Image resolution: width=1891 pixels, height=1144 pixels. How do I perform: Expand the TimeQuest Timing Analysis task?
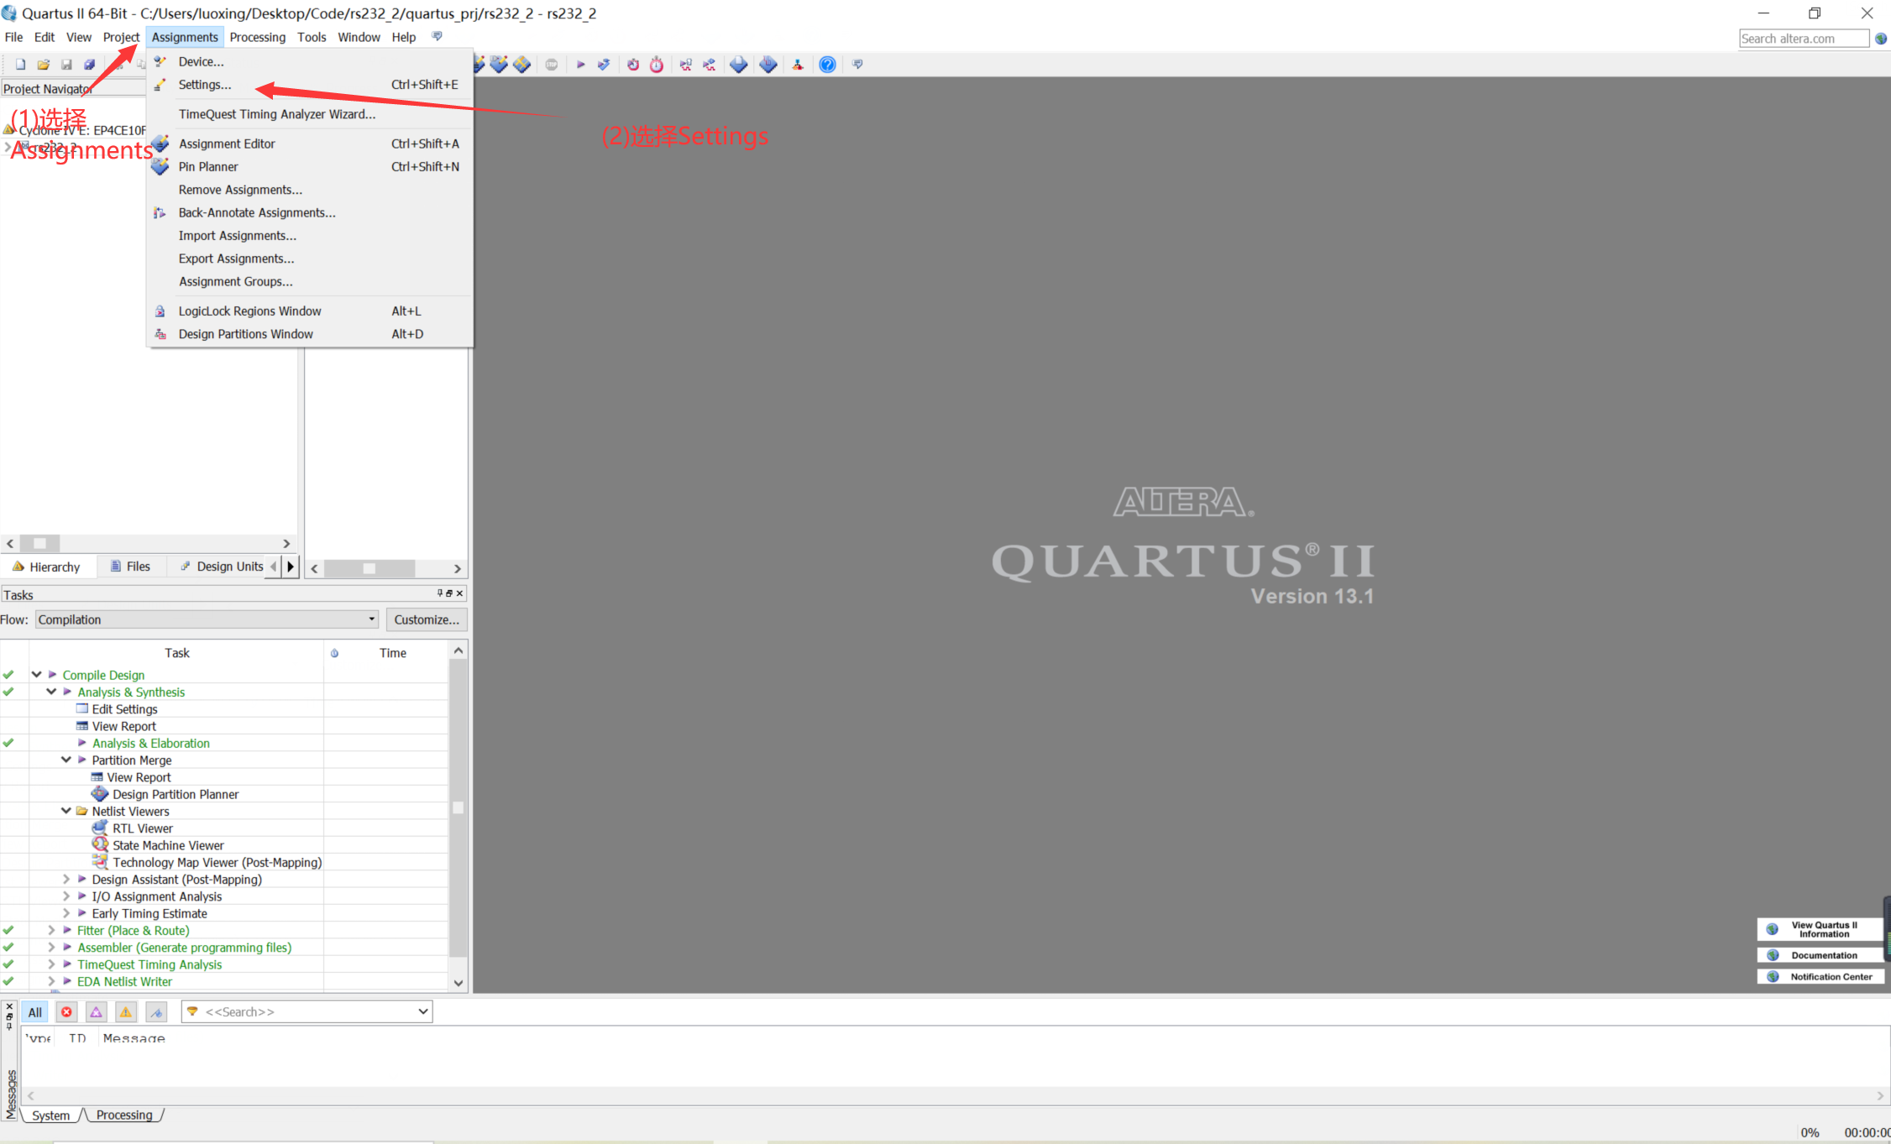click(x=49, y=964)
